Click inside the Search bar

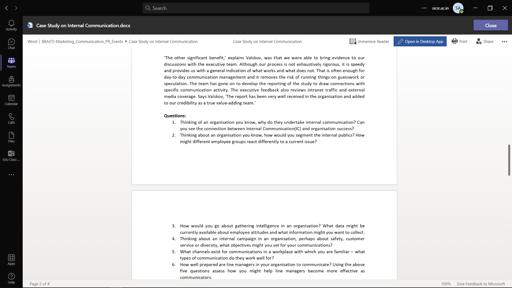[255, 8]
